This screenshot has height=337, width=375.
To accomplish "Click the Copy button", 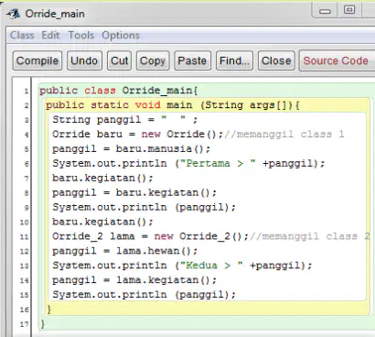I will [153, 60].
